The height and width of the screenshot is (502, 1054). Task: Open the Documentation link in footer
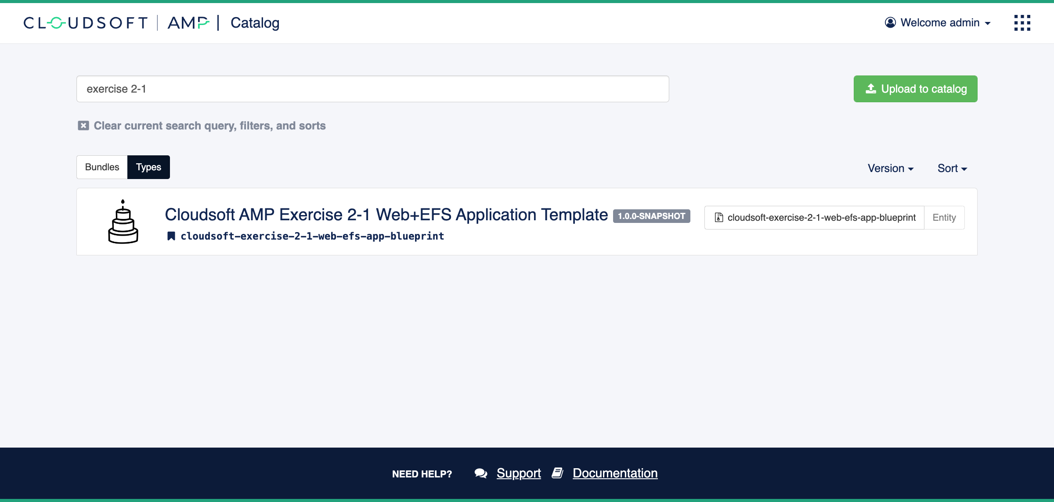[x=615, y=473]
